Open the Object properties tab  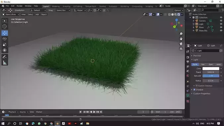tap(188, 82)
